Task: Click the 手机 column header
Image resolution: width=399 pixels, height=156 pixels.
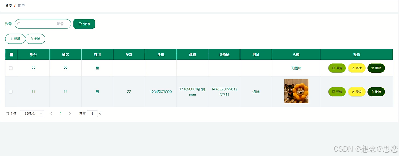Action: 161,55
